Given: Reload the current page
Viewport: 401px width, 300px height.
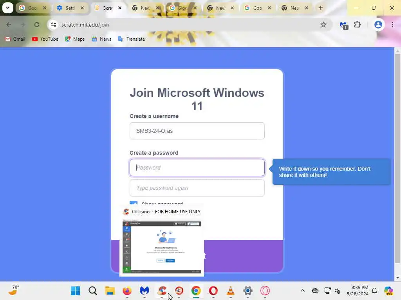Looking at the screenshot, I should [37, 25].
